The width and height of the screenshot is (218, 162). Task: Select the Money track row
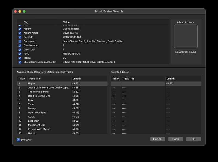[x=62, y=109]
